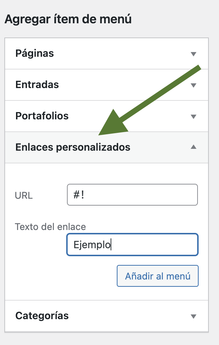
Task: Click the Páginas disclosure arrow
Action: coord(194,54)
